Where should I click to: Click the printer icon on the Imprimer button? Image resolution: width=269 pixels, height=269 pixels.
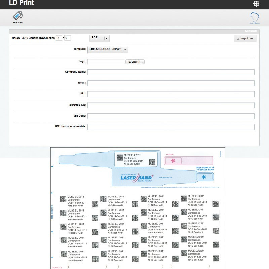(238, 39)
